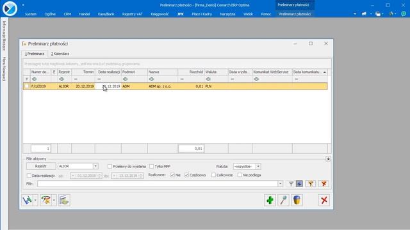The image size is (410, 230).
Task: Toggle the pinned filter blue icon
Action: click(299, 184)
